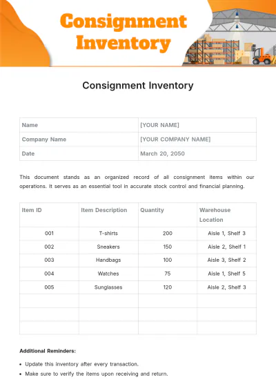Click the 'Item Description' column header

tap(108, 215)
